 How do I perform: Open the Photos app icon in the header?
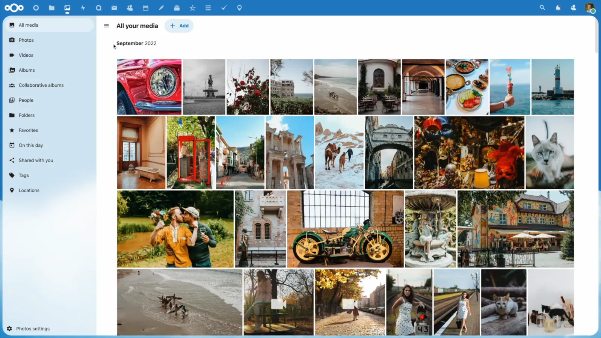67,8
